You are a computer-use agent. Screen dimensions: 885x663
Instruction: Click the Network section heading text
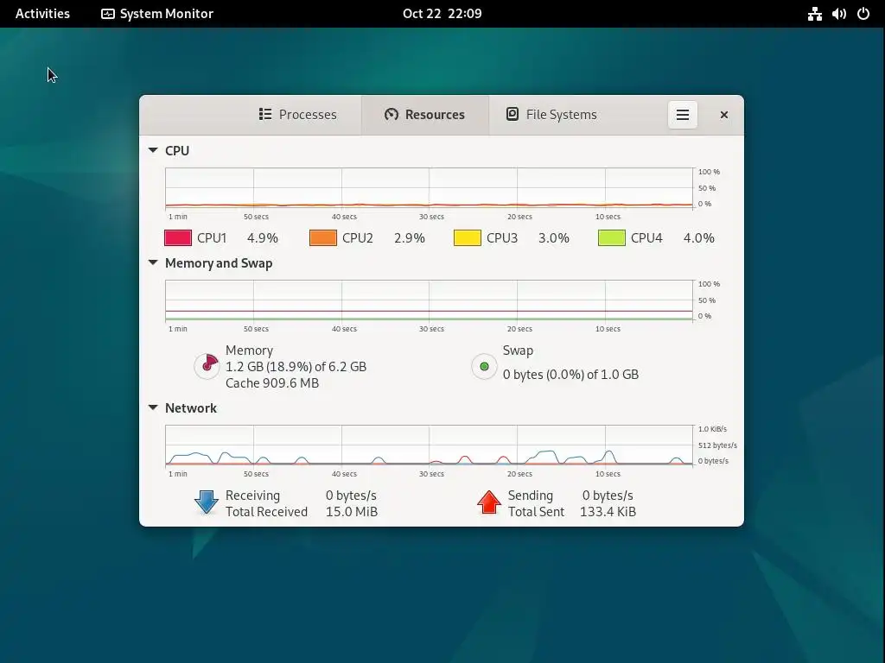click(191, 407)
